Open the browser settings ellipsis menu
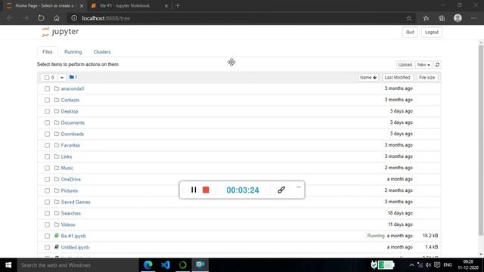 [474, 18]
